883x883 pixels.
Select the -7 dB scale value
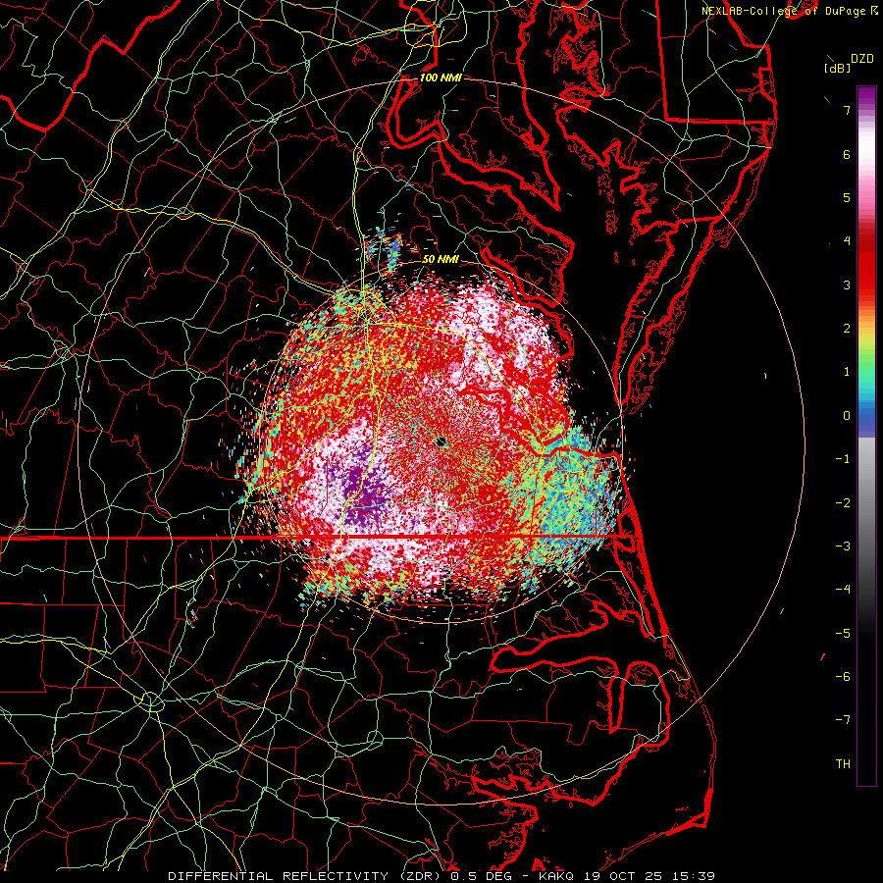[x=843, y=720]
